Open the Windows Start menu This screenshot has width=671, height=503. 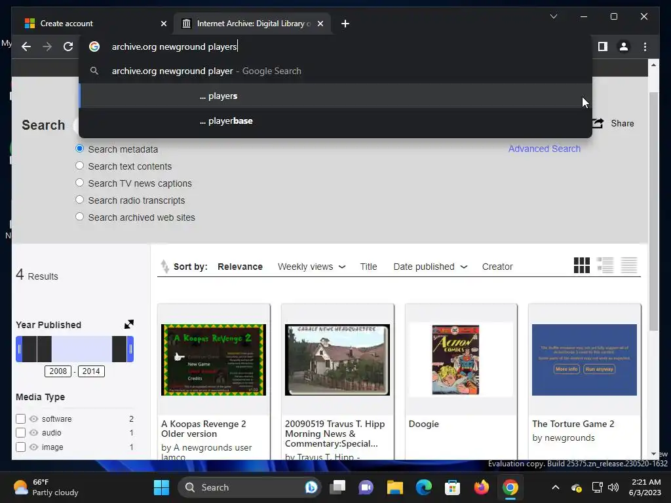161,487
